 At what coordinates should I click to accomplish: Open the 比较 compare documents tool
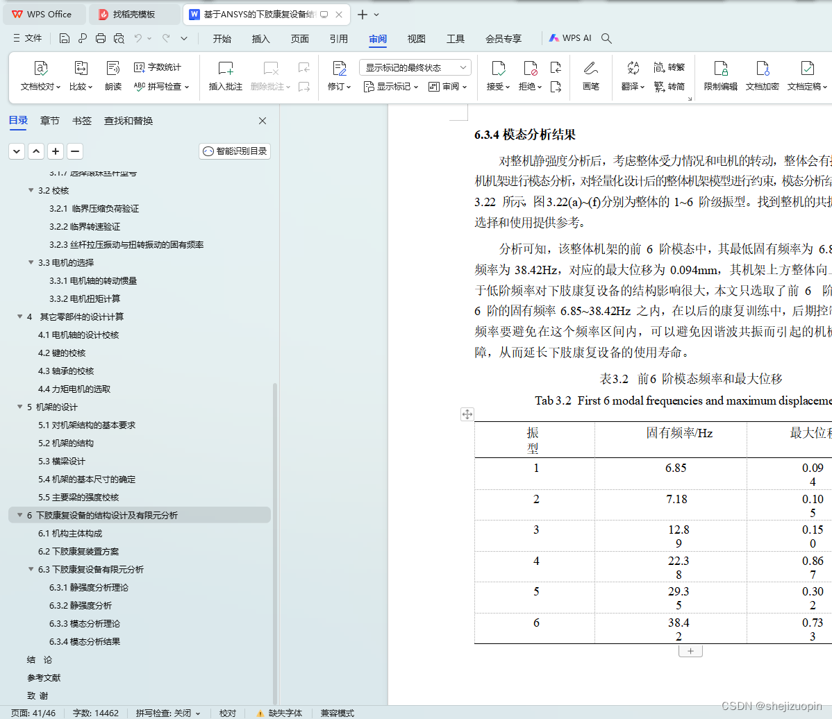[x=81, y=76]
